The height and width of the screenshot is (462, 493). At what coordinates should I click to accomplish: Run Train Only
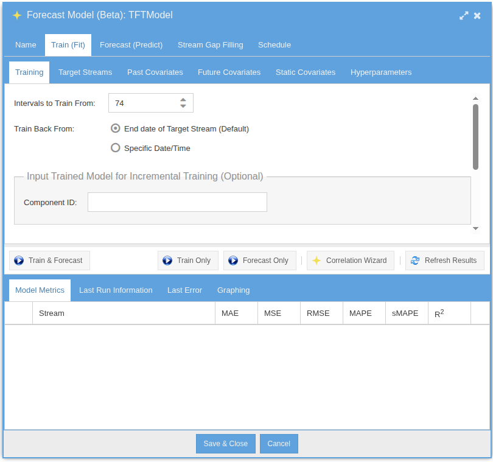click(188, 261)
